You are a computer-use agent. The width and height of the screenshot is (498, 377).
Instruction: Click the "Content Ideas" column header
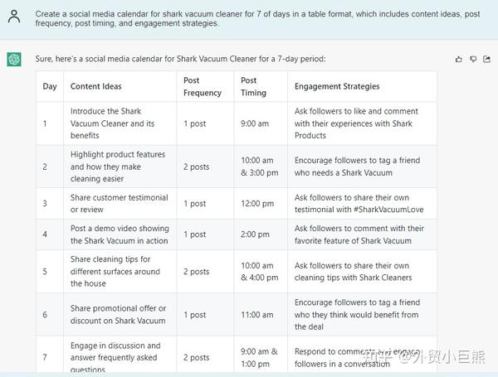click(96, 86)
